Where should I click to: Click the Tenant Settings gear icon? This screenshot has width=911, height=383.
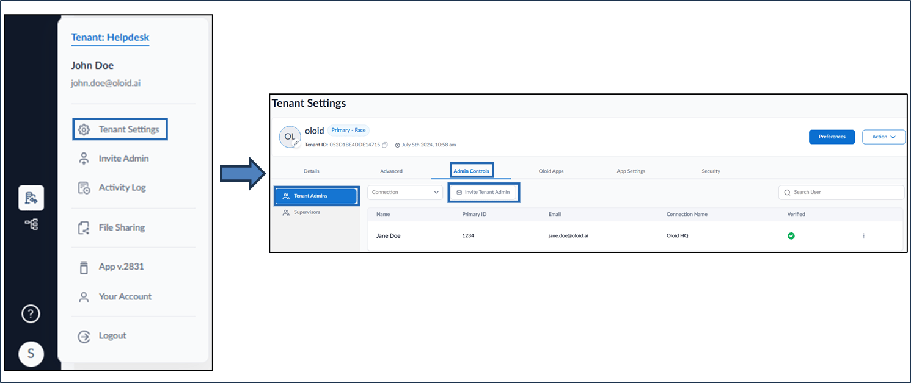coord(84,130)
